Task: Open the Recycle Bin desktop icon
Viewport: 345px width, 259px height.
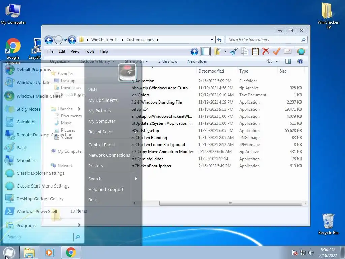Action: click(328, 224)
